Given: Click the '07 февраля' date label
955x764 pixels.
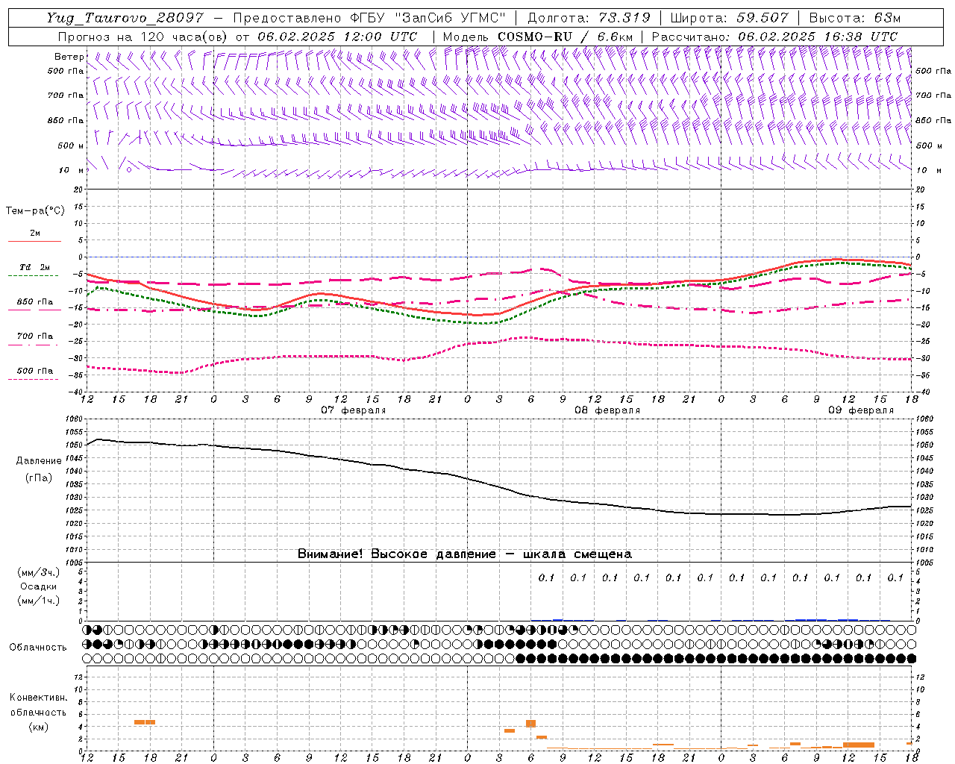Looking at the screenshot, I should point(354,410).
